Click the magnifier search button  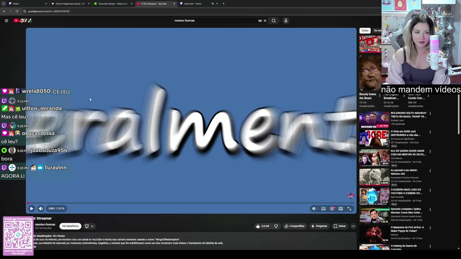(x=274, y=21)
